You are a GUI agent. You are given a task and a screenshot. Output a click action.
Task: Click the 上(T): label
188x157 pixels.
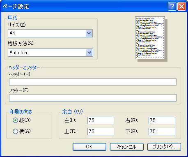point(70,132)
